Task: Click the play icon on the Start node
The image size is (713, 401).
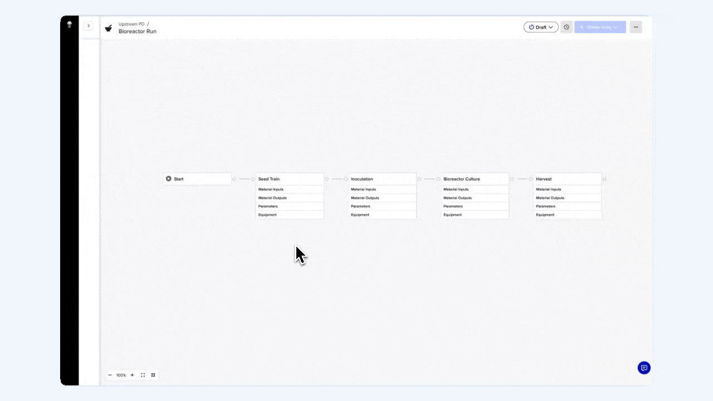Action: point(168,179)
